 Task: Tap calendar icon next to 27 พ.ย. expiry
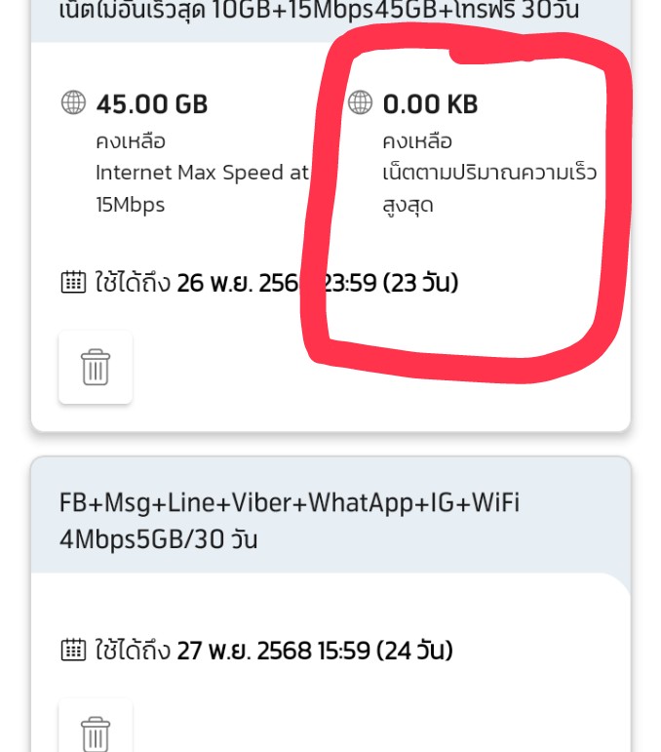pos(73,650)
